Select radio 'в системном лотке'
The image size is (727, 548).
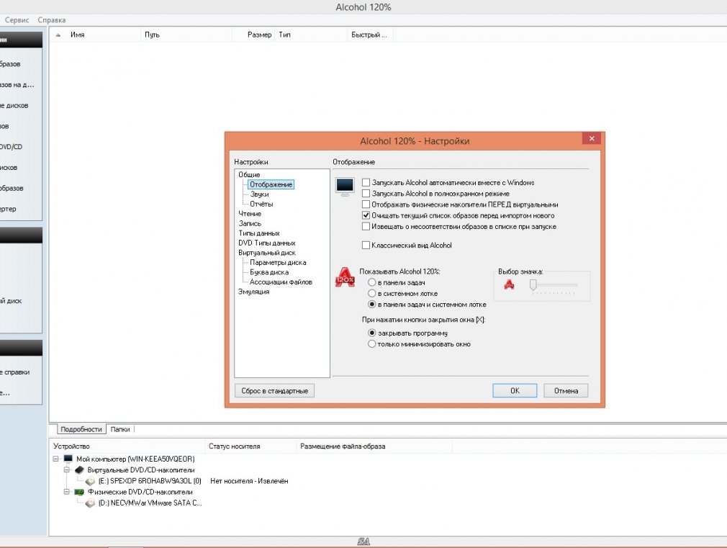point(372,294)
